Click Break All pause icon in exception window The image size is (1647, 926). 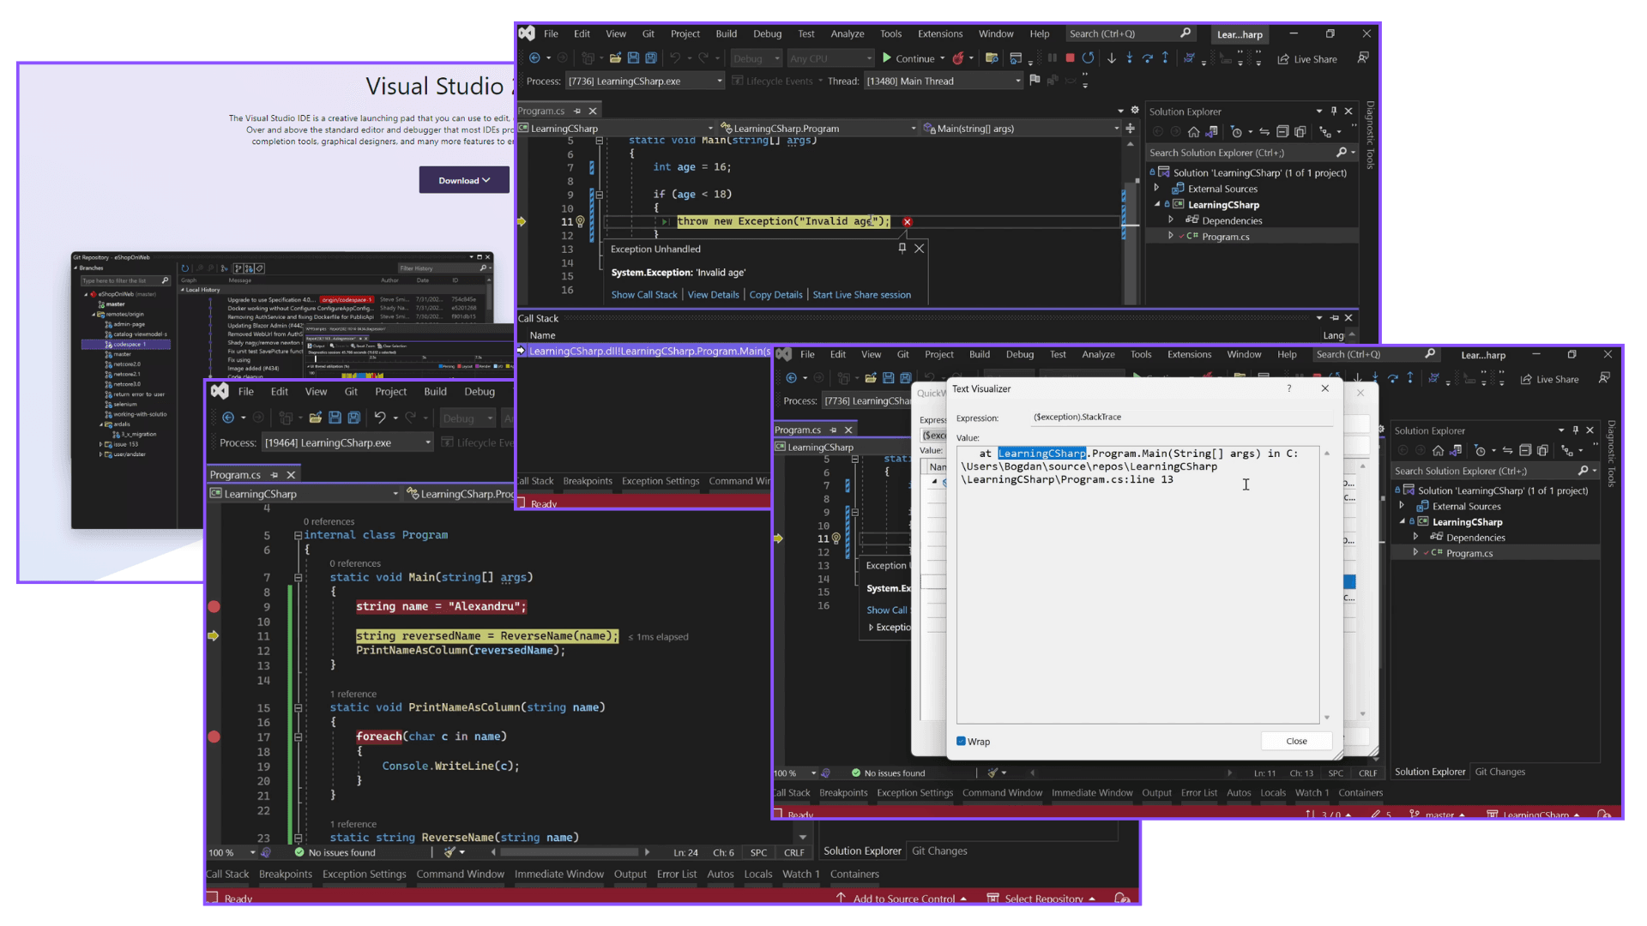[1052, 58]
